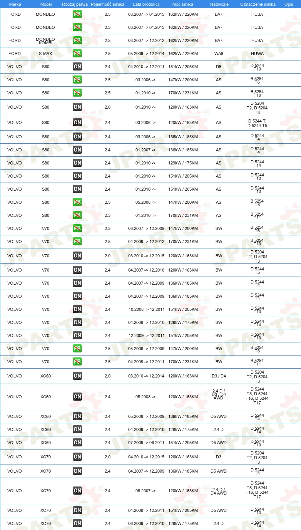Select the S-MAX model cell
Viewport: 301px width, 530px height.
pyautogui.click(x=45, y=54)
